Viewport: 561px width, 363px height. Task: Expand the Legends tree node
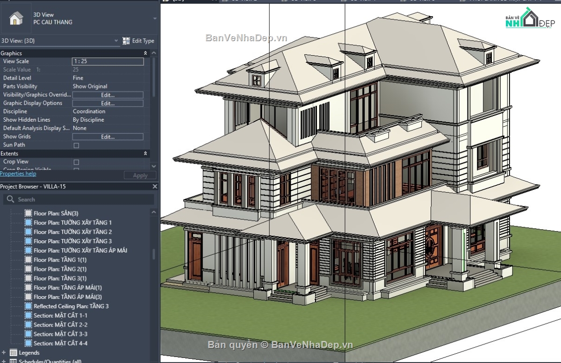pos(5,352)
